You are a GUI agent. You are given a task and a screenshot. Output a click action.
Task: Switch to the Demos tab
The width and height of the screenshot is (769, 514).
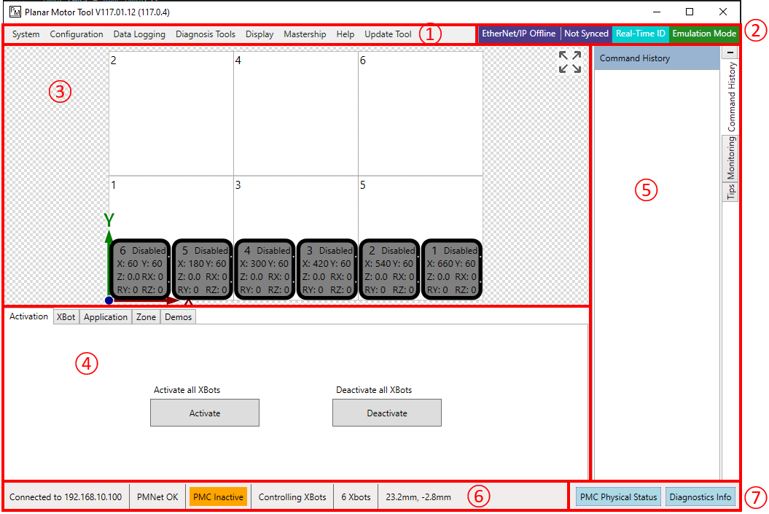[178, 316]
